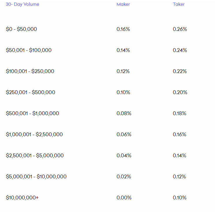This screenshot has width=215, height=215.
Task: Click the 0.26% taker fee value
Action: [x=180, y=29]
